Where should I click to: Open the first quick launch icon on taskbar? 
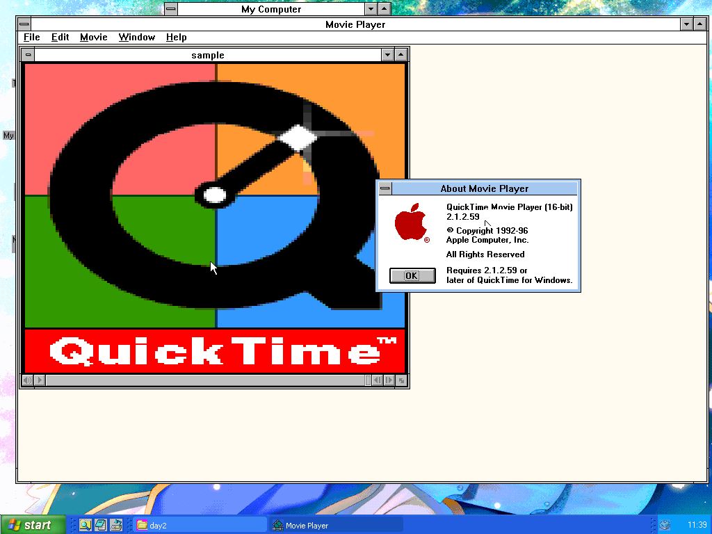point(85,525)
